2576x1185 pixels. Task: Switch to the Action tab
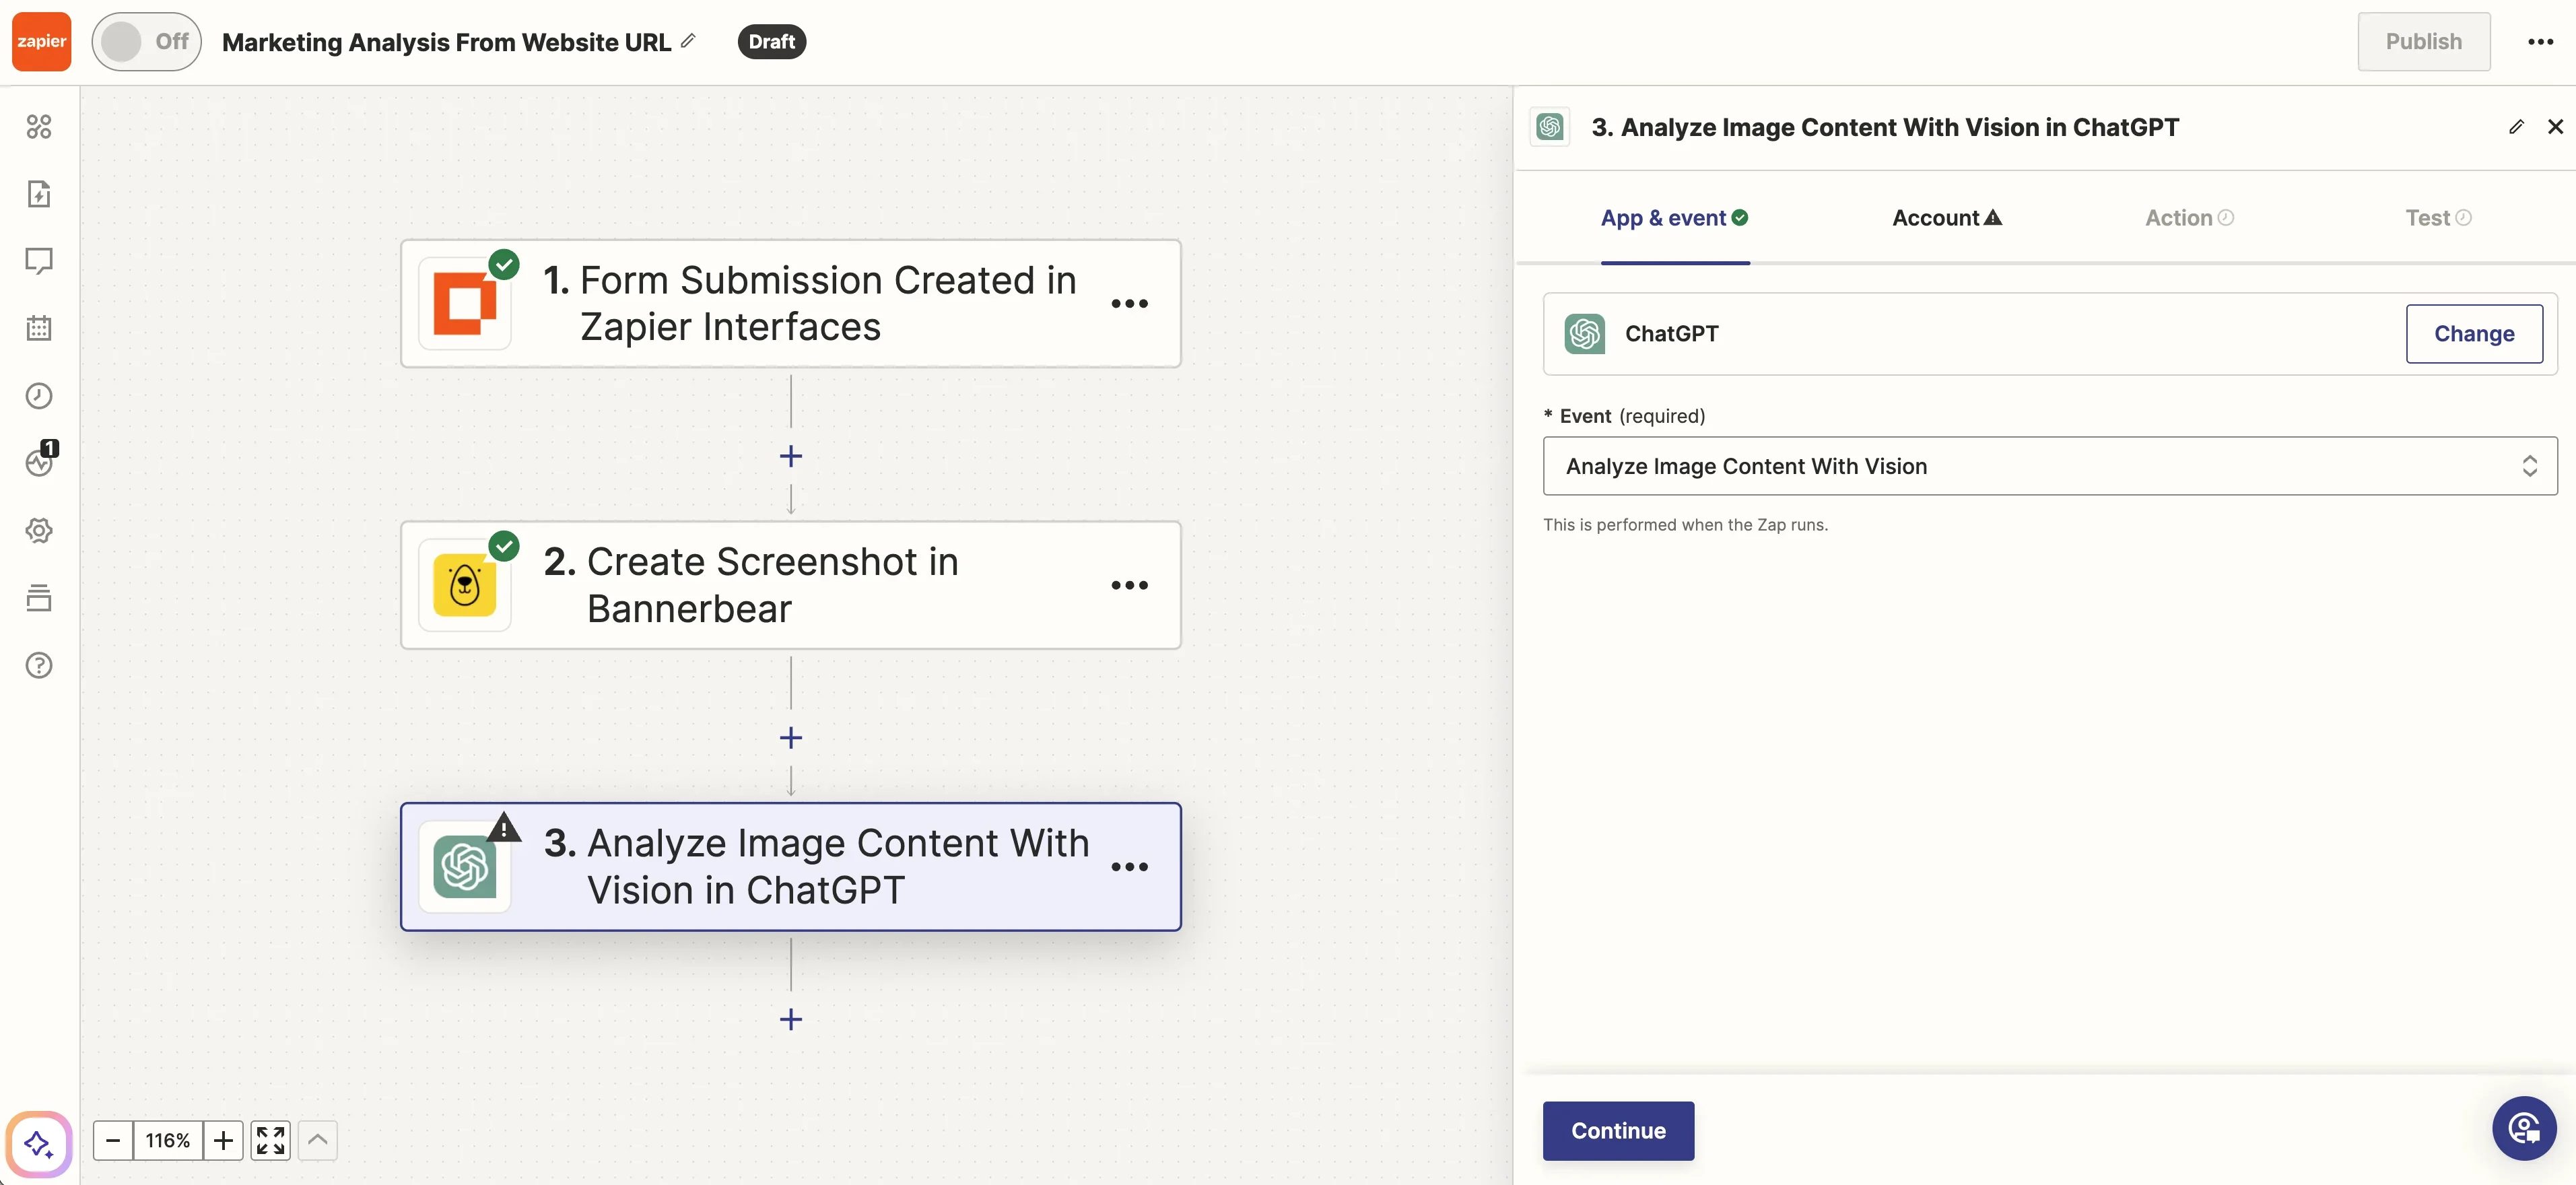click(2187, 218)
